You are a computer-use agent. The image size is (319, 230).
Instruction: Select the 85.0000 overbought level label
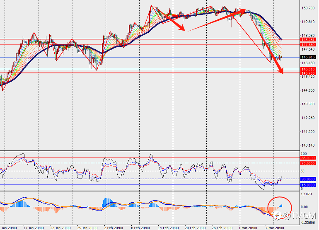tap(308, 158)
